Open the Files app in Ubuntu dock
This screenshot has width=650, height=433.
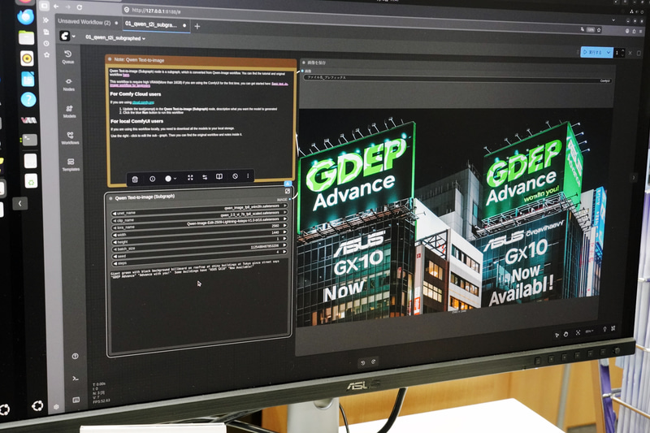pyautogui.click(x=26, y=38)
